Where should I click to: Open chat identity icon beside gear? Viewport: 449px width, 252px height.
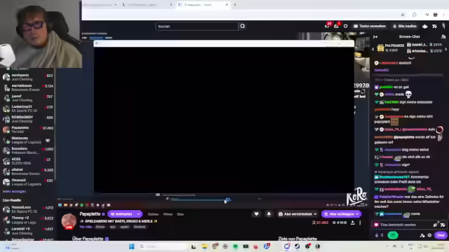click(422, 235)
